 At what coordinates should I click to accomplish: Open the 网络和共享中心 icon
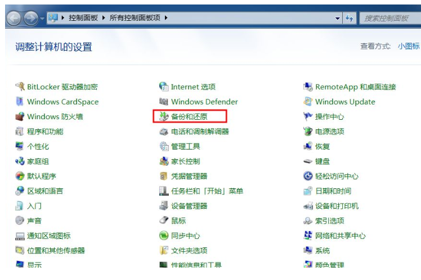[308, 236]
